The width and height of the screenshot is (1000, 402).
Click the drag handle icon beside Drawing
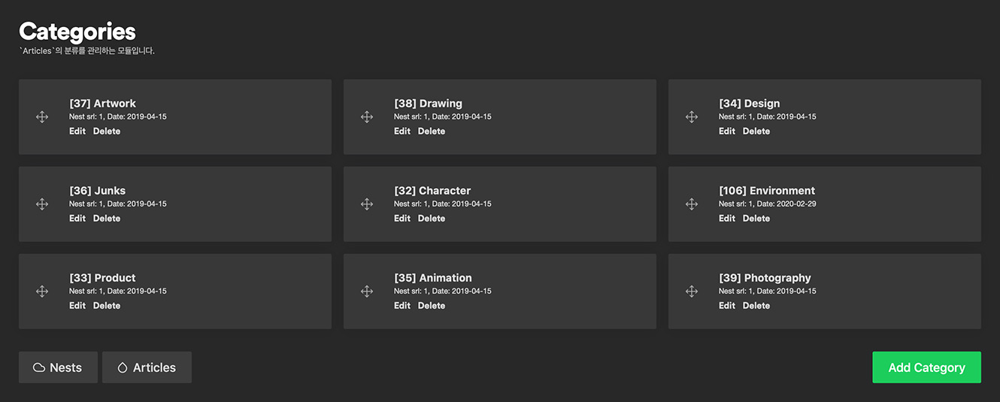coord(367,117)
